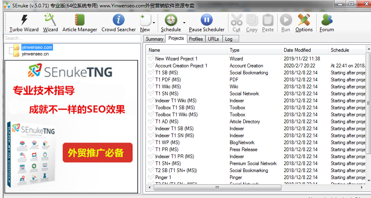Switch to the URLs tab
Image resolution: width=371 pixels, height=198 pixels.
click(x=213, y=39)
